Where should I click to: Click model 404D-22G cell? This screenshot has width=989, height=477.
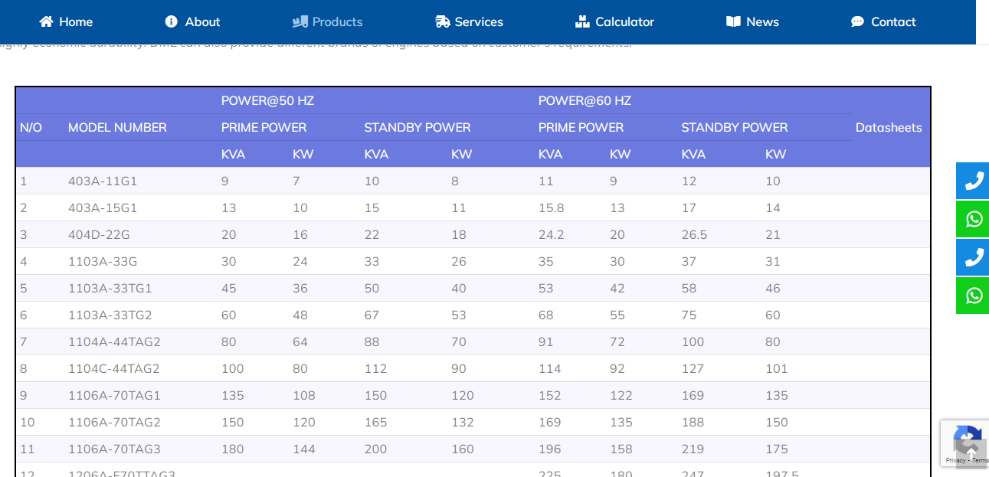(99, 234)
